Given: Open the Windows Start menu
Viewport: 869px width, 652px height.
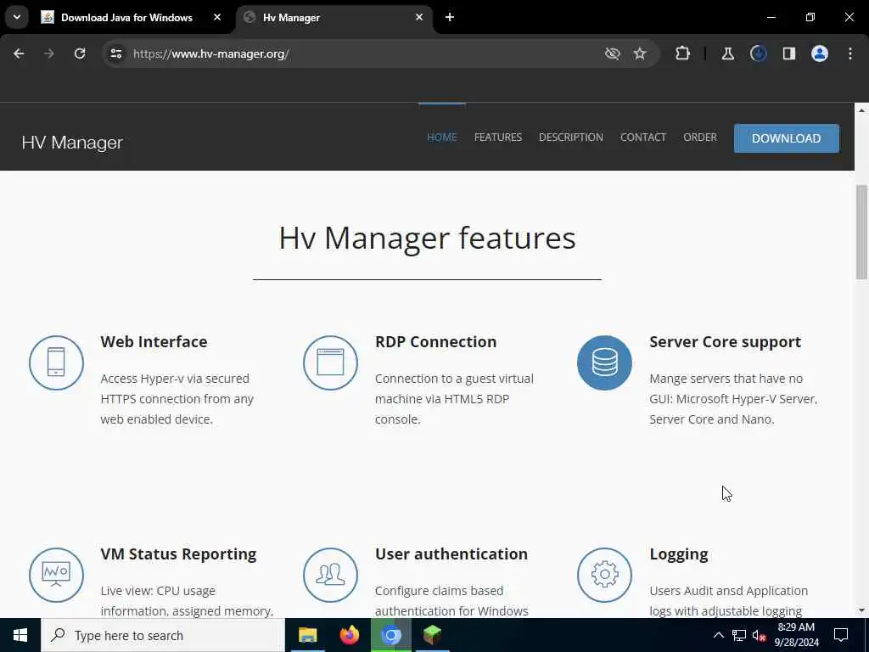Looking at the screenshot, I should (20, 635).
